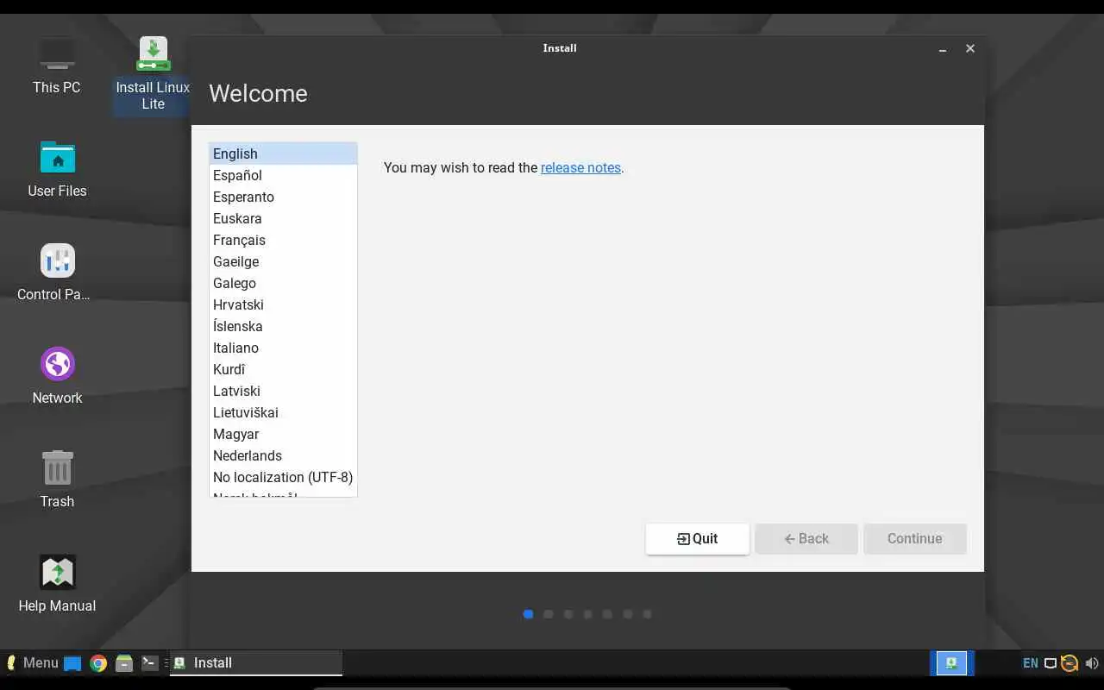Select Magyar in the language list
The width and height of the screenshot is (1104, 690).
click(x=283, y=434)
